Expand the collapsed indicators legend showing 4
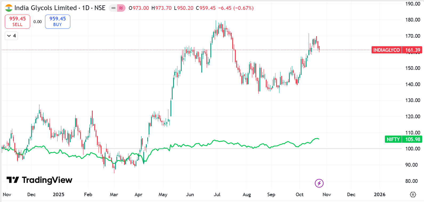 point(11,36)
